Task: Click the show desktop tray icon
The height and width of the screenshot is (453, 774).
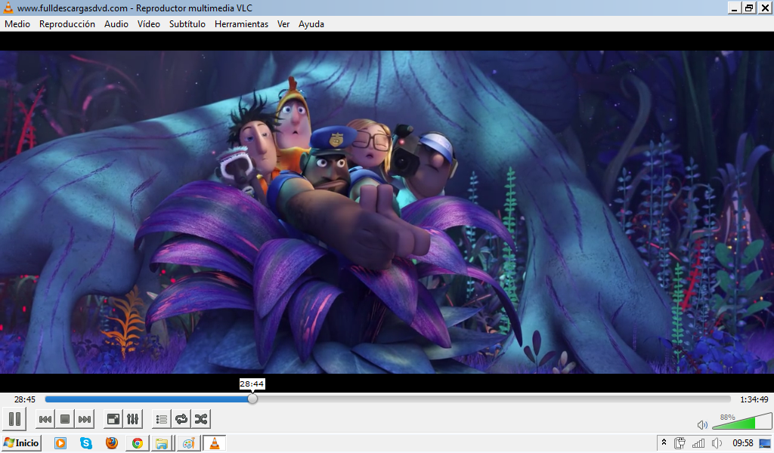Action: point(765,443)
